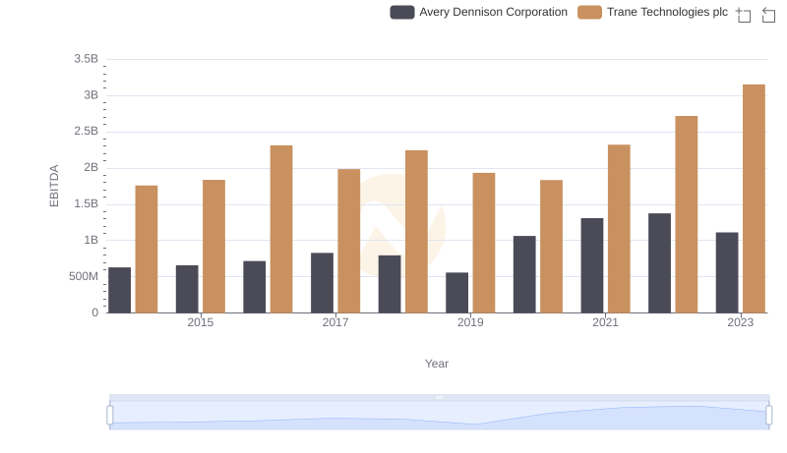Select the 2021 Trane Technologies bar

619,229
